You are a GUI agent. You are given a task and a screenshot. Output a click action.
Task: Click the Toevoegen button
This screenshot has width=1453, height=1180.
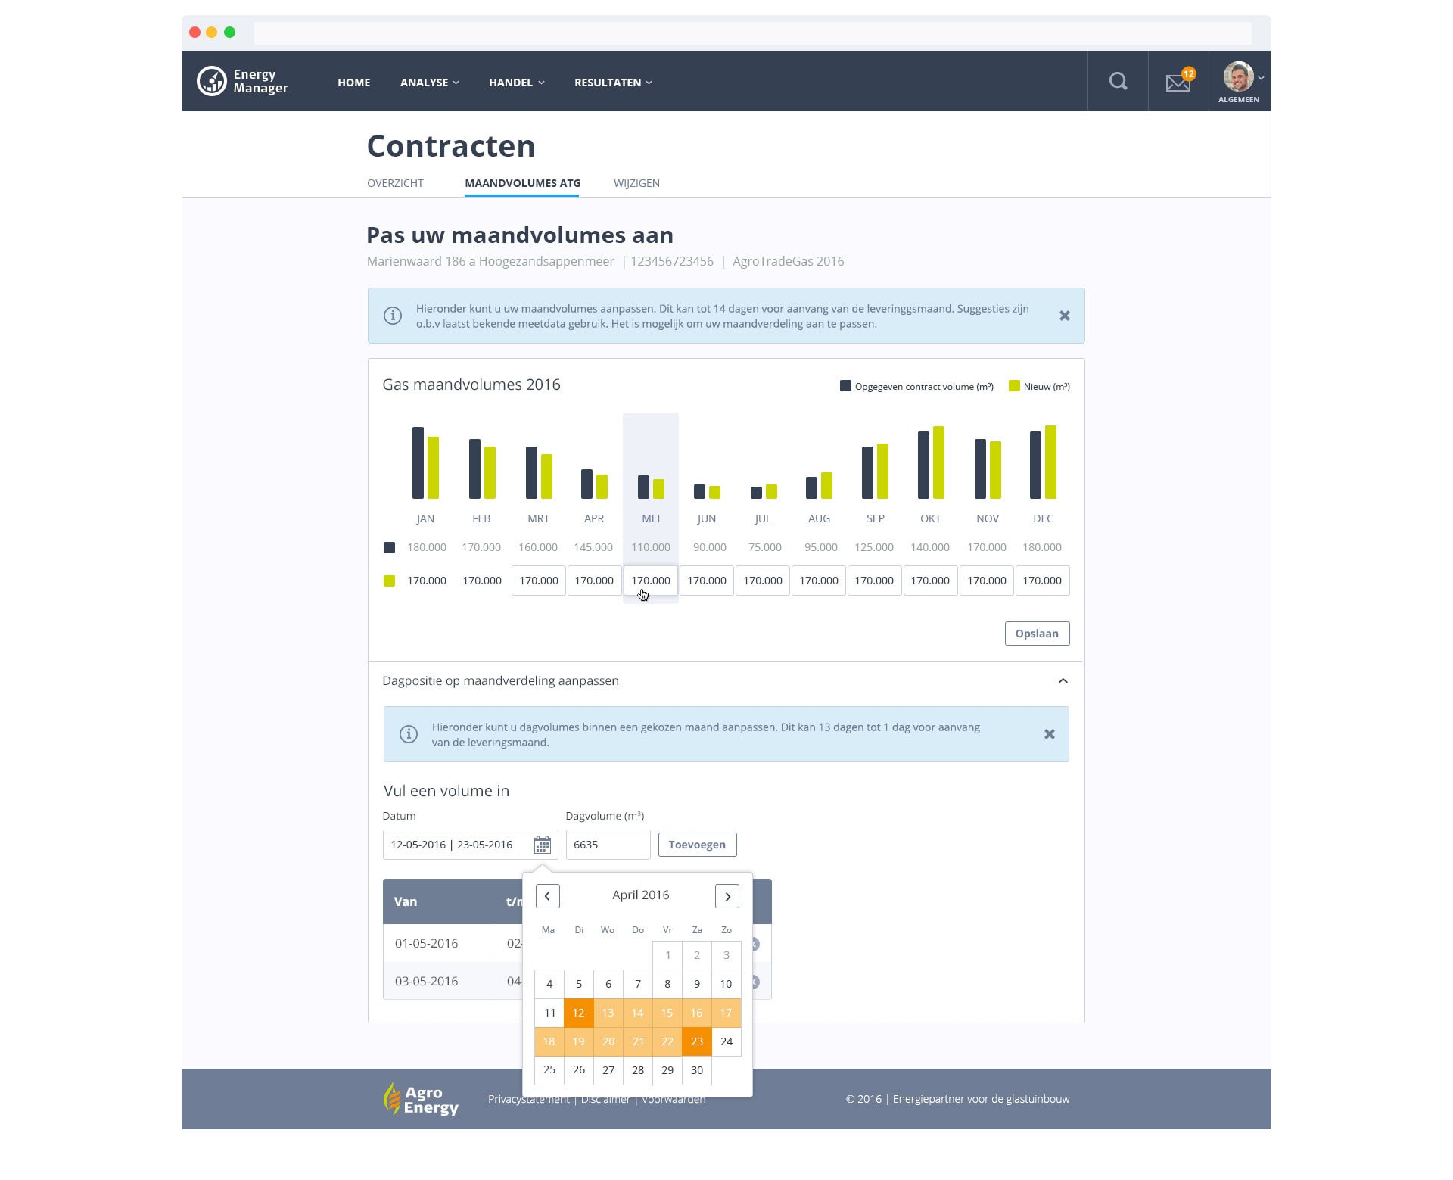click(696, 845)
